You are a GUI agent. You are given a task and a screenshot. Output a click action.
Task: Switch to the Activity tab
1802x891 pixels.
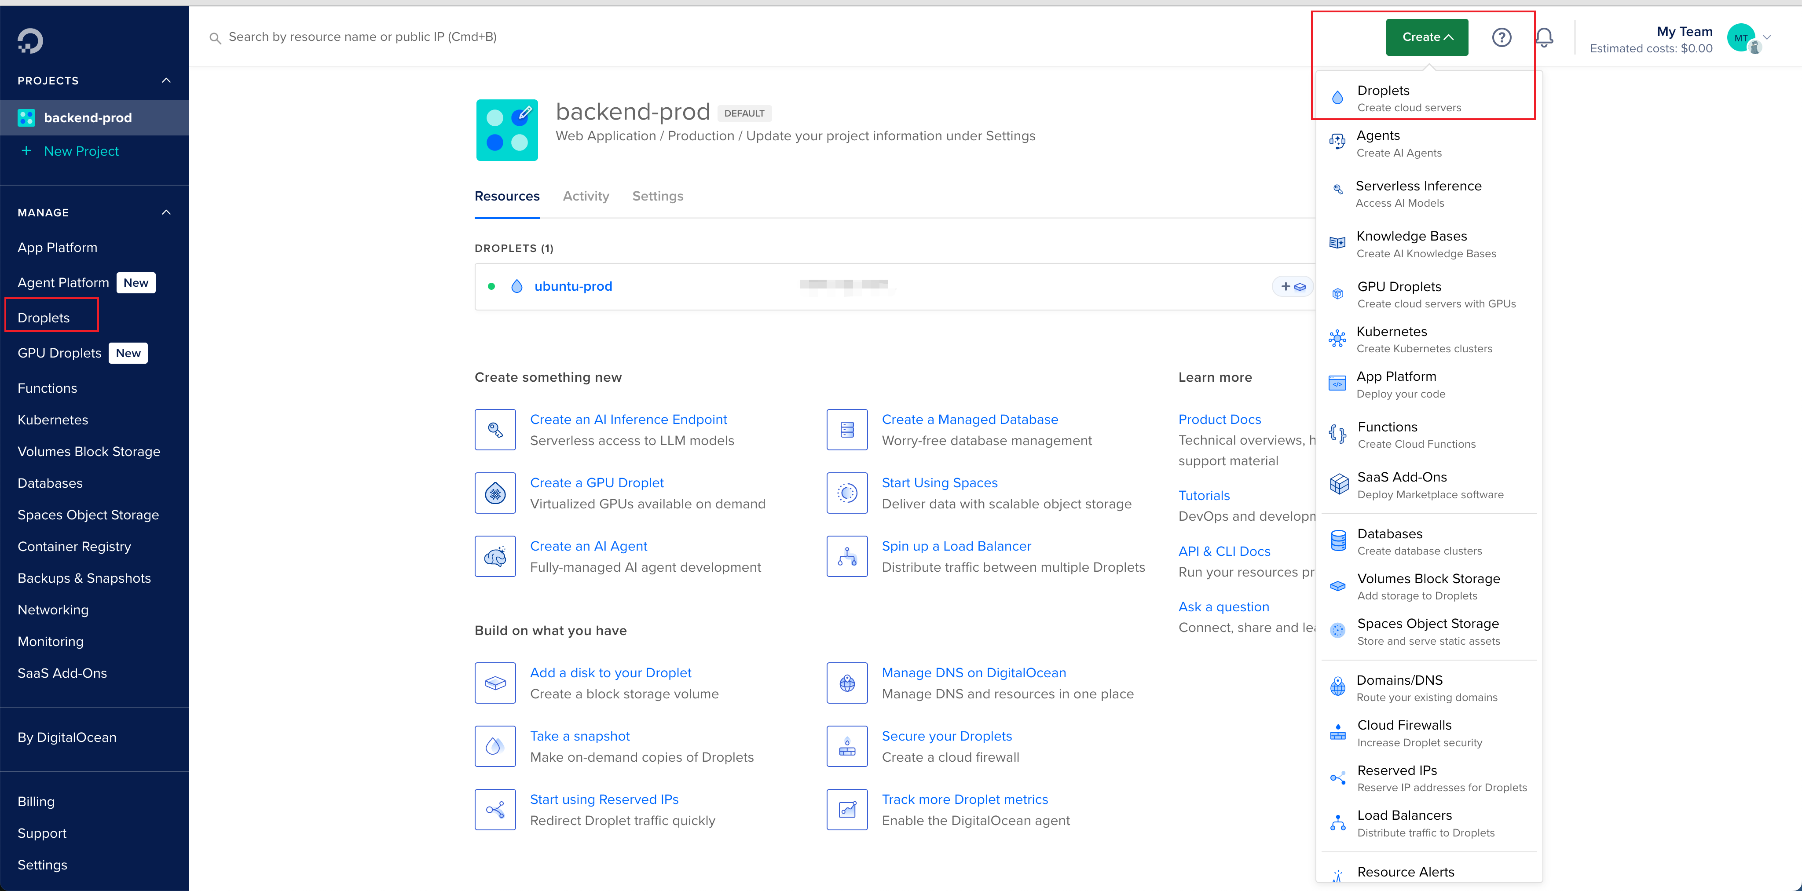[x=586, y=197]
